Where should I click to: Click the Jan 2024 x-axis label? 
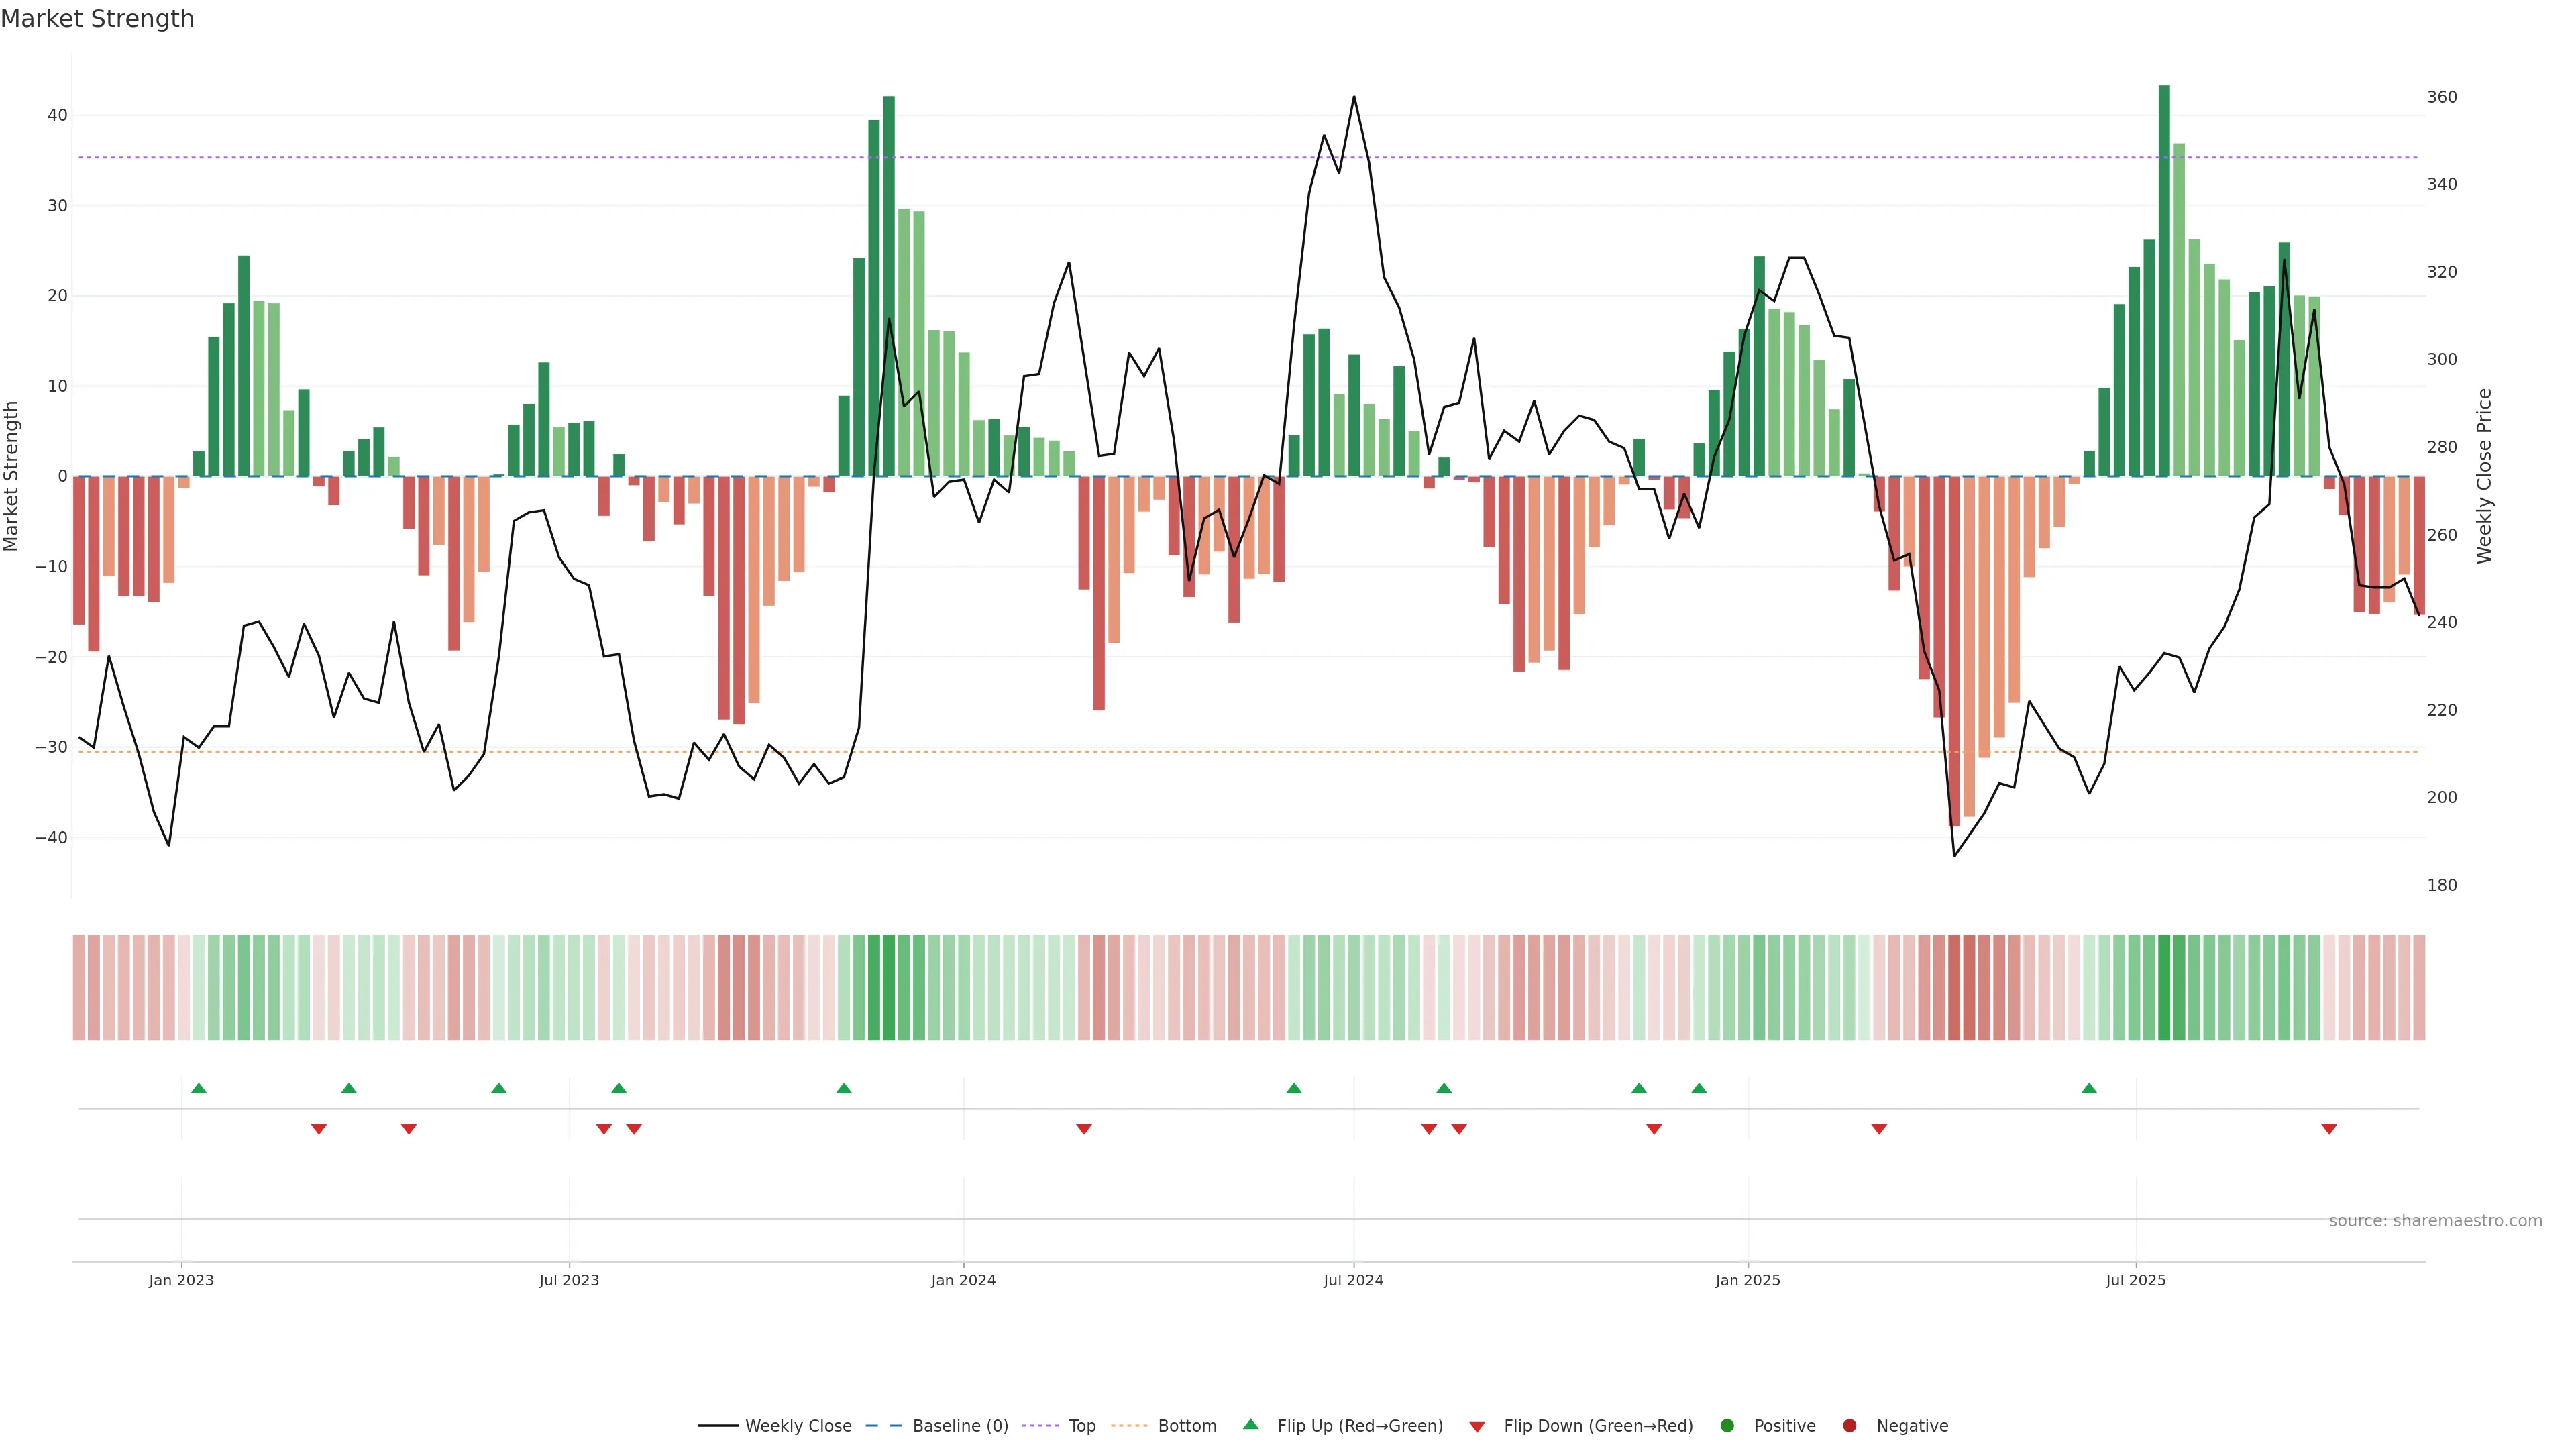click(x=963, y=1280)
